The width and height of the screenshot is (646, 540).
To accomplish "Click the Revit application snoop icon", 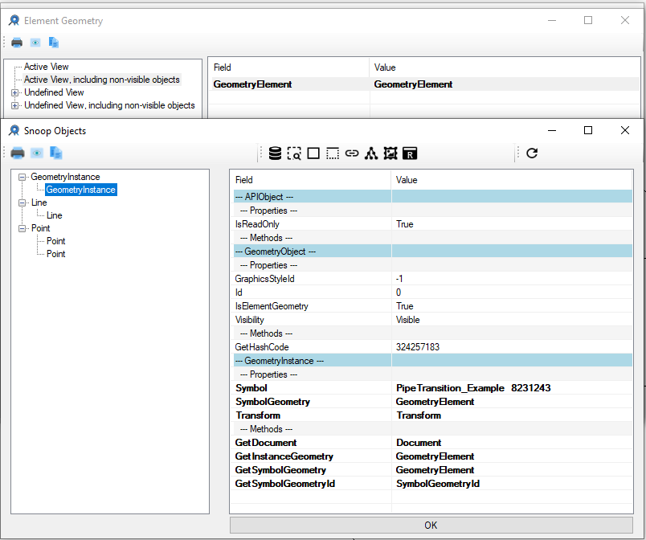I will tap(410, 153).
